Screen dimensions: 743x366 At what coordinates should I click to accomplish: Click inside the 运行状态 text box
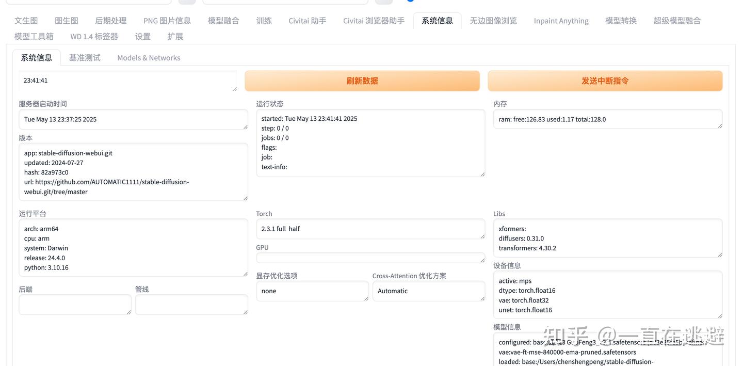[x=370, y=143]
